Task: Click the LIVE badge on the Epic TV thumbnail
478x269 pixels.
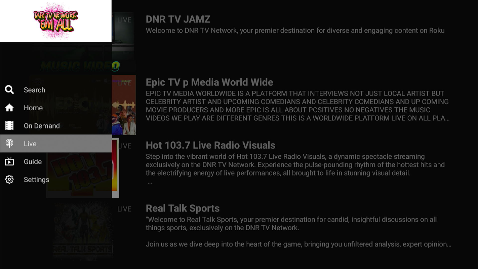Action: (x=124, y=83)
